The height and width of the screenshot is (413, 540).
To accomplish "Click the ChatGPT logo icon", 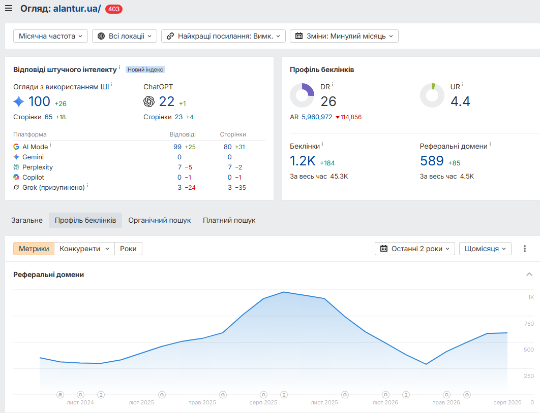I will [149, 101].
